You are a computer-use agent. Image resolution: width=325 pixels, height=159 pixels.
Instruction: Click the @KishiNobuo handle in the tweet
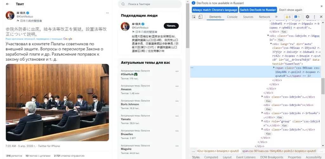click(x=25, y=16)
